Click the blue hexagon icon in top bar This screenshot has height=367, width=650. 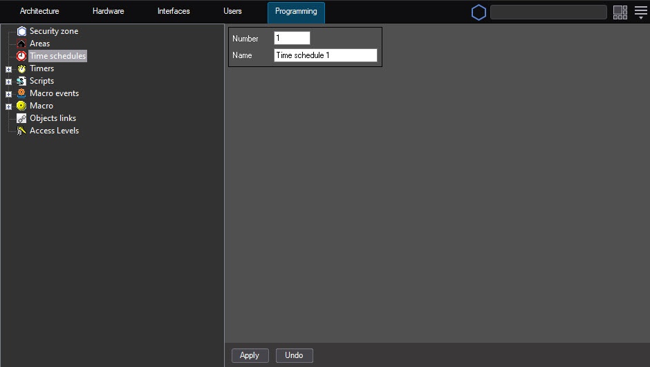(x=479, y=12)
